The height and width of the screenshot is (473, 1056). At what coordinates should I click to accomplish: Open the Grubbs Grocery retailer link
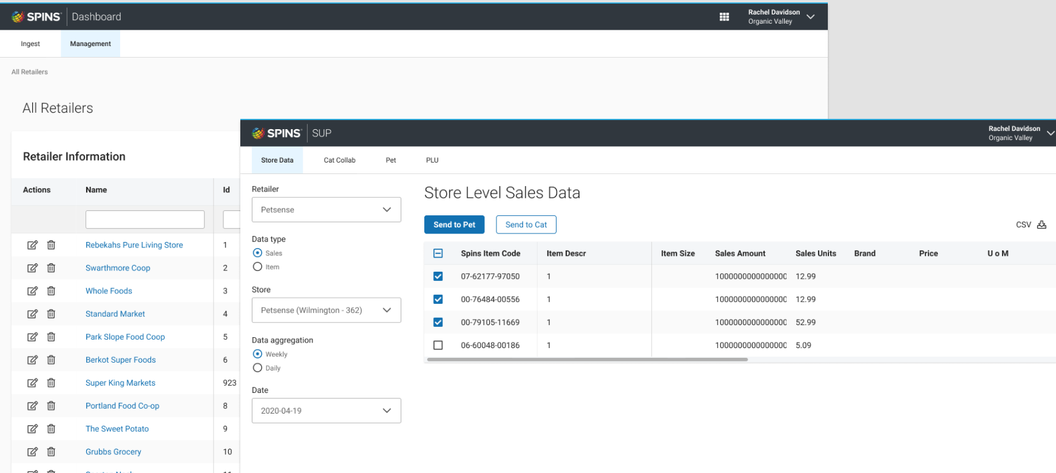[113, 452]
